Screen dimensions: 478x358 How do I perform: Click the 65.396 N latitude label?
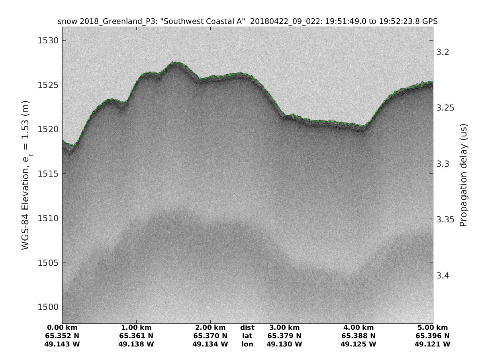click(x=433, y=336)
